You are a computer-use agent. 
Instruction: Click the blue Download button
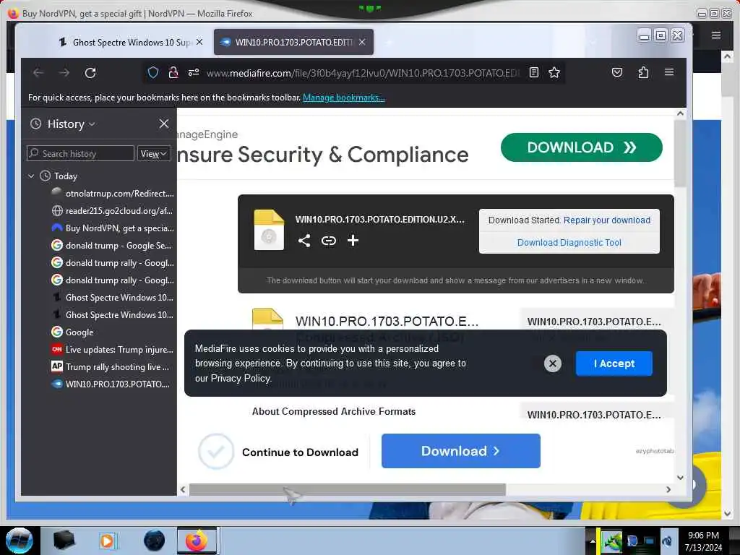point(460,451)
